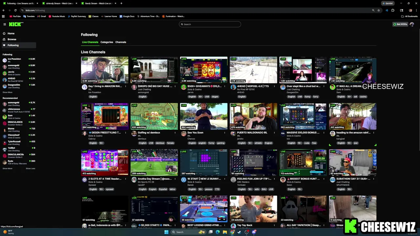This screenshot has width=420, height=236.
Task: Click the female tag on demisux stream
Action: point(170,143)
